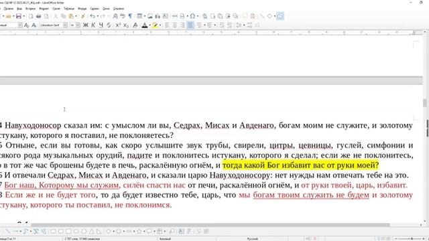Viewport: 429px width, 241px height.
Task: Toggle Formatting Marks pilcrow button
Action: pos(130,16)
